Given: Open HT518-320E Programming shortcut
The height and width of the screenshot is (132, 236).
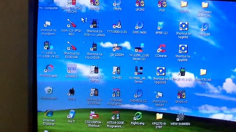Looking at the screenshot, I should tap(115, 120).
